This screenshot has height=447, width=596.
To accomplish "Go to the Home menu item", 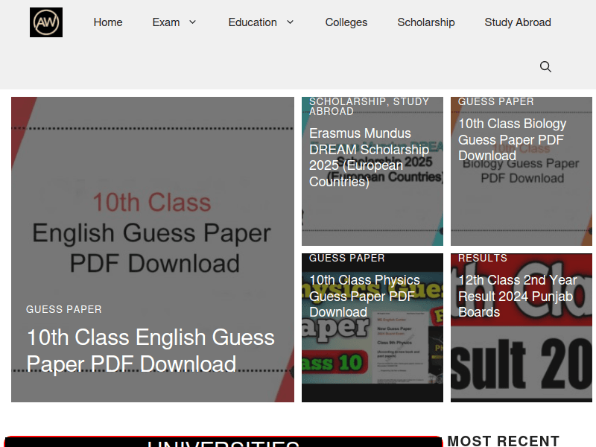I will coord(108,22).
